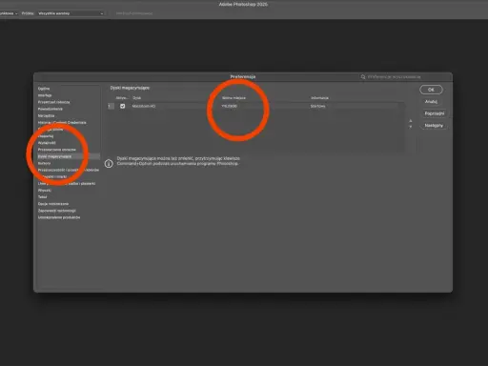Move the scratch disk down with the arrow

click(x=411, y=127)
